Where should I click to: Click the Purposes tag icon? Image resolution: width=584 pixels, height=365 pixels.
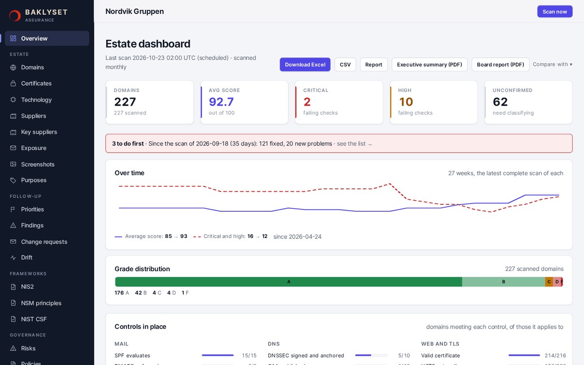(13, 180)
